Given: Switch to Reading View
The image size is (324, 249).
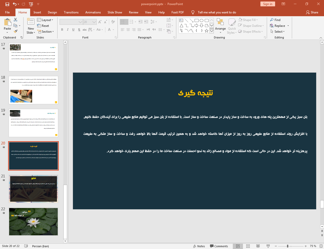Looking at the screenshot, I should [258, 246].
